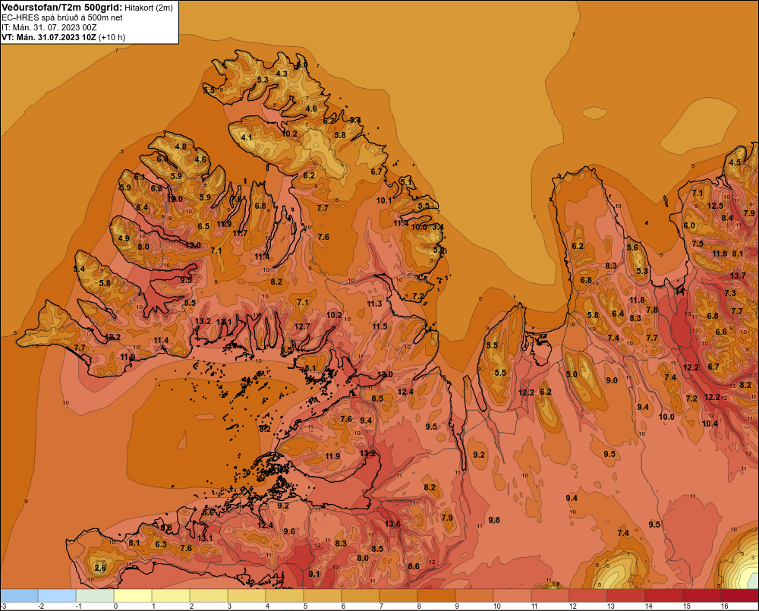
Task: Click the 10.1 temperature value
Action: click(x=384, y=200)
